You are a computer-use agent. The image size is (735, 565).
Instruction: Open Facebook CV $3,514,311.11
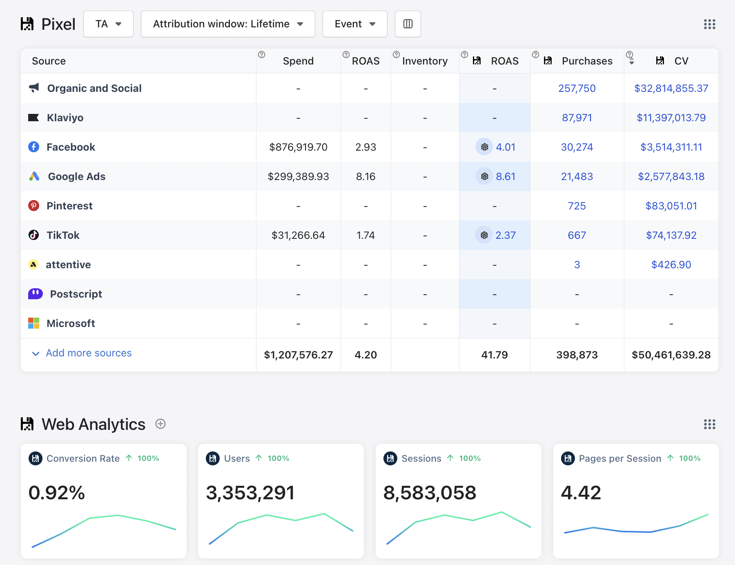671,147
